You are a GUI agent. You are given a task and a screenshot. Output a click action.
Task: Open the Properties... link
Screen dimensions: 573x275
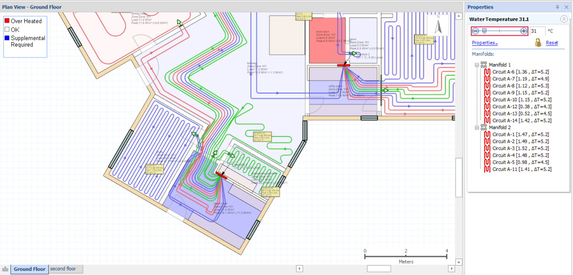click(485, 43)
